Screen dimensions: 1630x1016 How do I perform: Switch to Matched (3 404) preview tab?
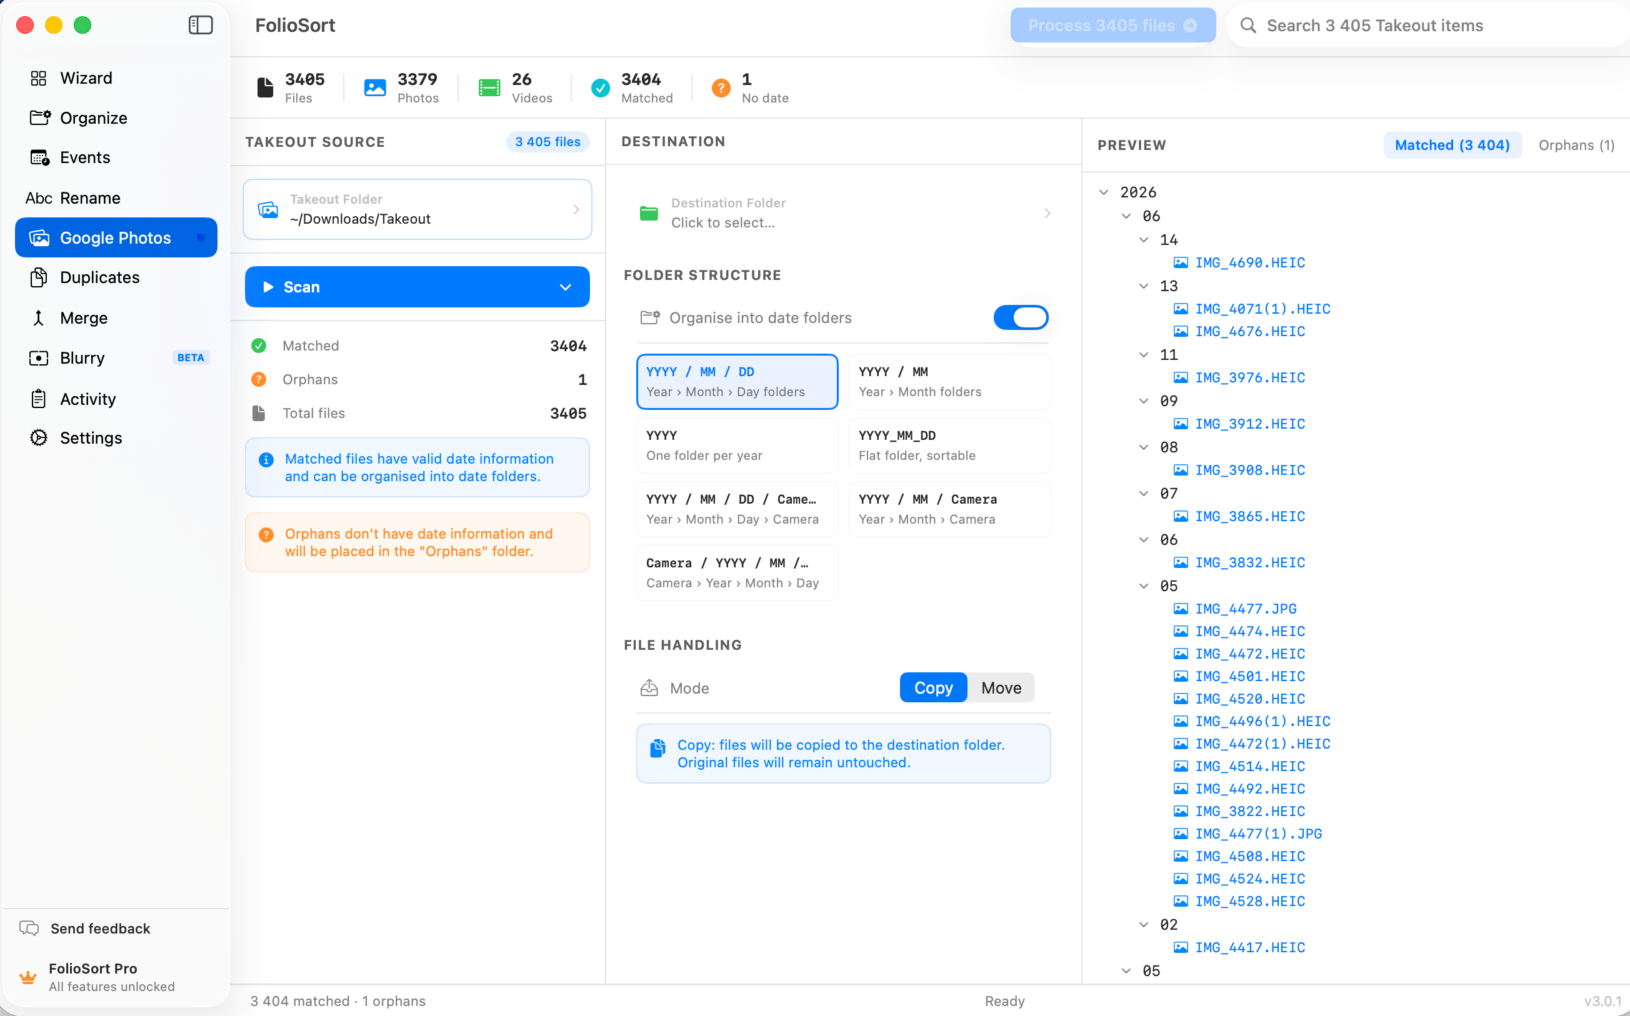(x=1452, y=145)
